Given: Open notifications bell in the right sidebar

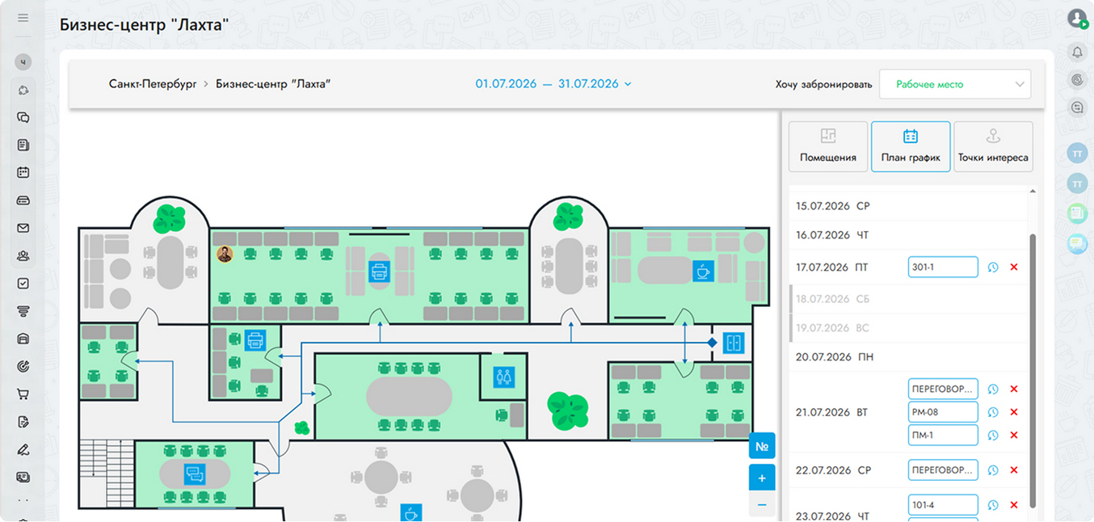Looking at the screenshot, I should [1077, 53].
